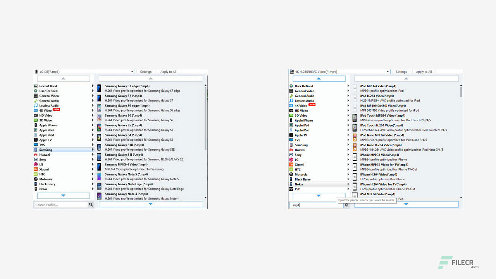Click the Samsung profile list vertical scrollbar
This screenshot has height=279, width=496.
point(205,118)
